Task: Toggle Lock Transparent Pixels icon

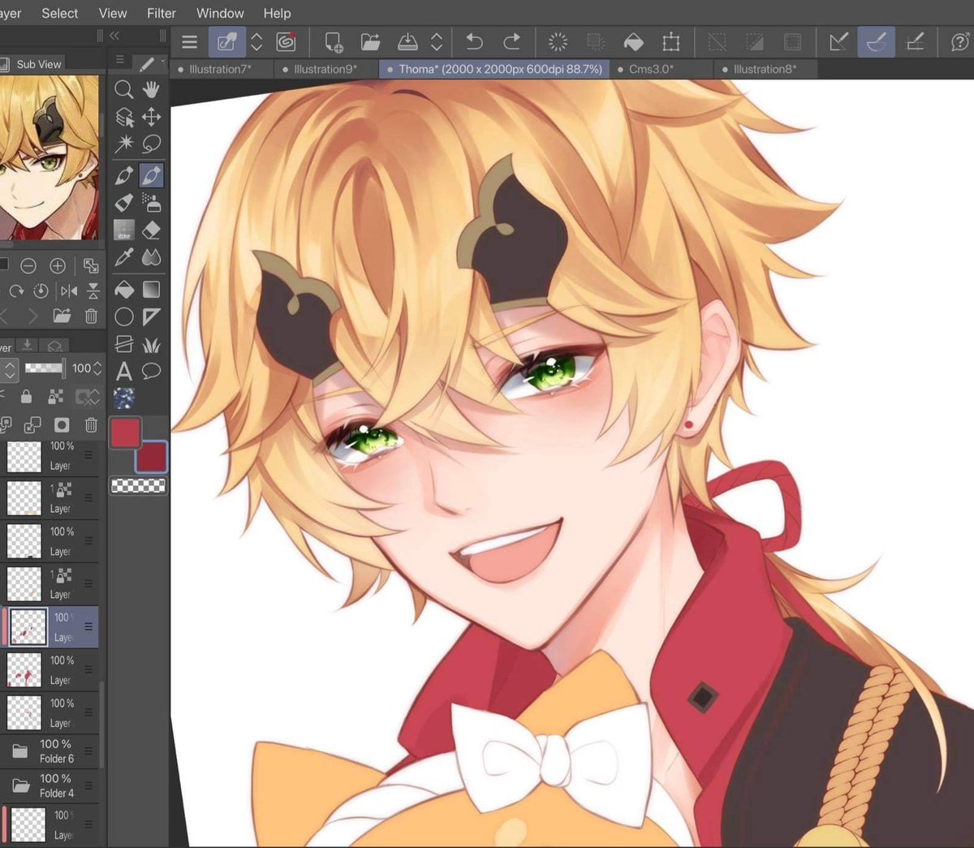Action: coord(55,396)
